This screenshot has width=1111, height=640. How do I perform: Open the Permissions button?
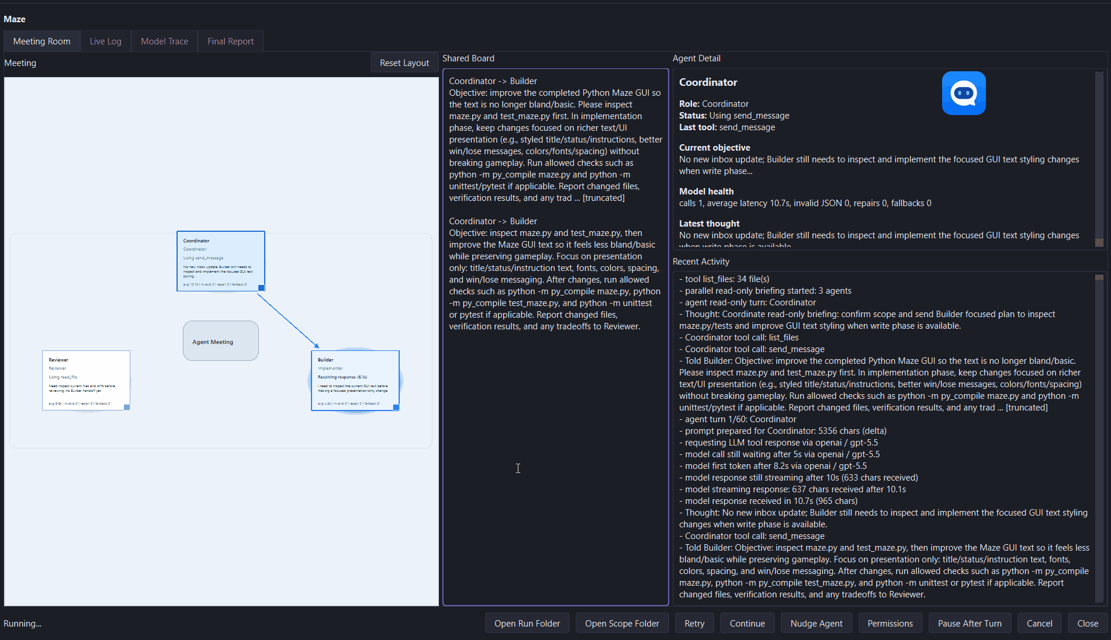tap(890, 624)
